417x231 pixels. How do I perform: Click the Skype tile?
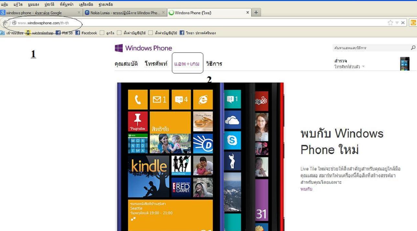click(233, 140)
